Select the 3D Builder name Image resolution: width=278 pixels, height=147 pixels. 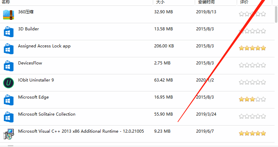28,29
